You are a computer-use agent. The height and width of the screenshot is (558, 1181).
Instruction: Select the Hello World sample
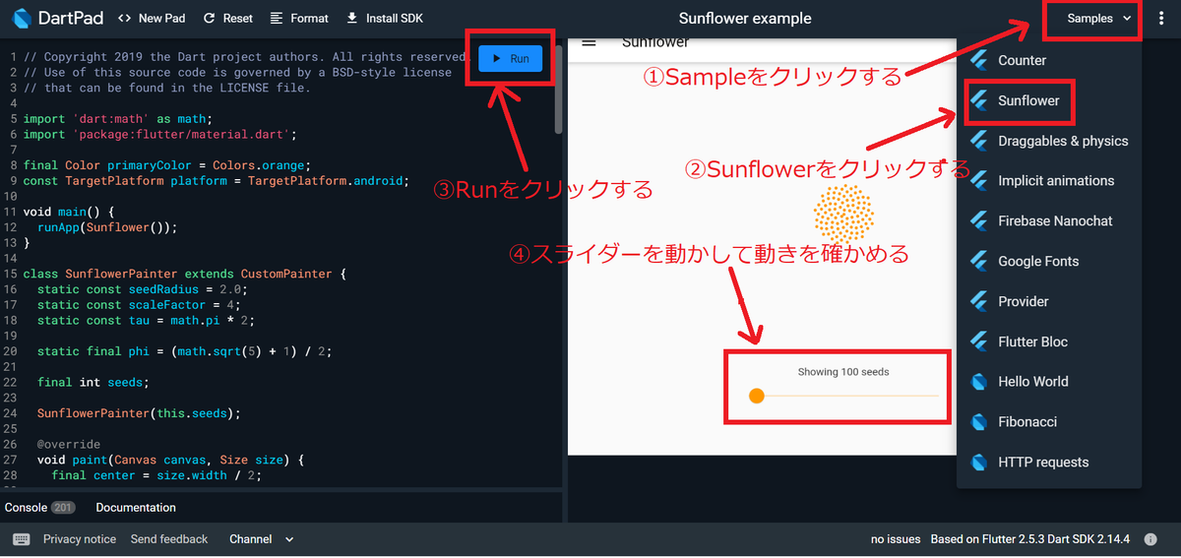1049,382
